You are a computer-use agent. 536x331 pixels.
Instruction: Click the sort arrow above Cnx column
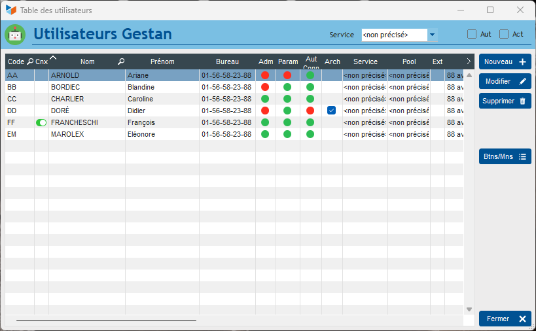(x=53, y=58)
